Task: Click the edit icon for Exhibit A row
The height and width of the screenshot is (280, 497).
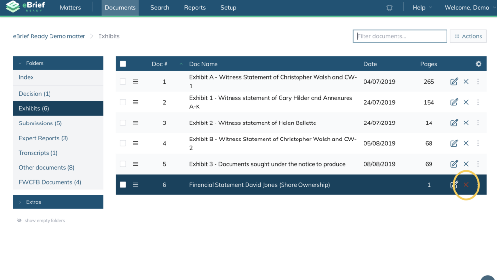Action: point(454,82)
